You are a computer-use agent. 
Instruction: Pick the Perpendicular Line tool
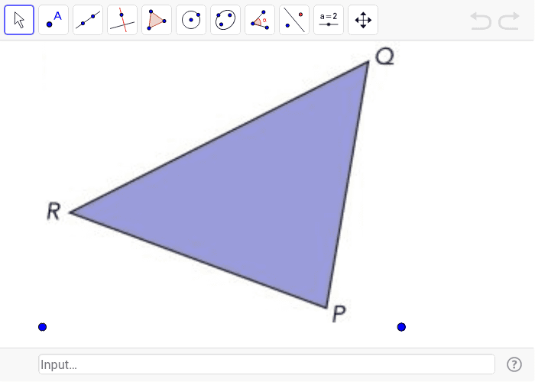pyautogui.click(x=122, y=20)
